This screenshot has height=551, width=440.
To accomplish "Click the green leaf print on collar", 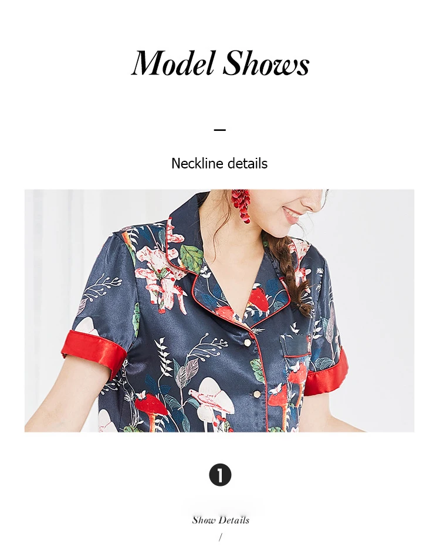I will click(191, 255).
